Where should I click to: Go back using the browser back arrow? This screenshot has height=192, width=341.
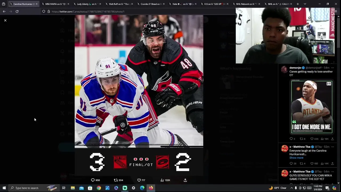click(4, 11)
